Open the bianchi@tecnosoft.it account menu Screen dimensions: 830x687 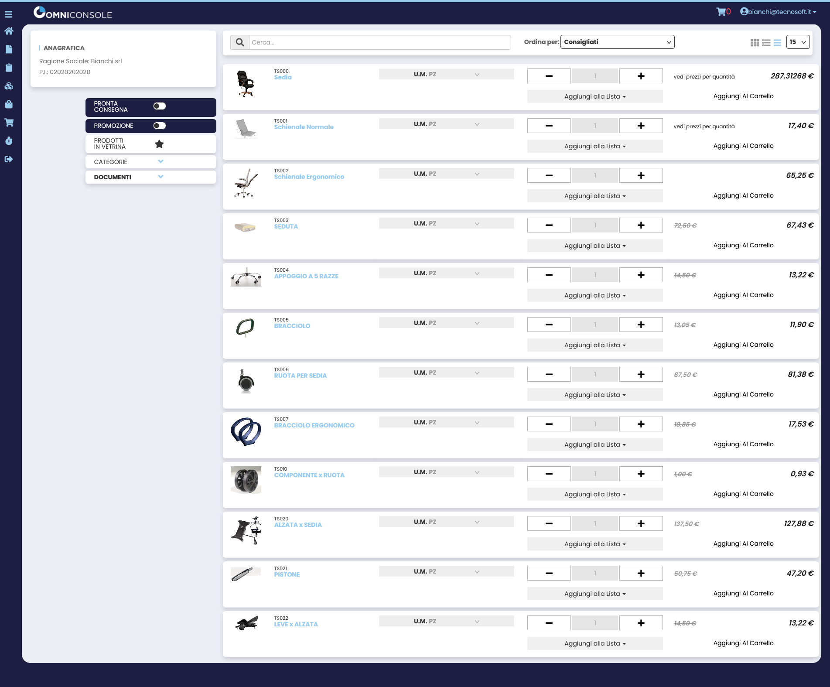pyautogui.click(x=779, y=12)
